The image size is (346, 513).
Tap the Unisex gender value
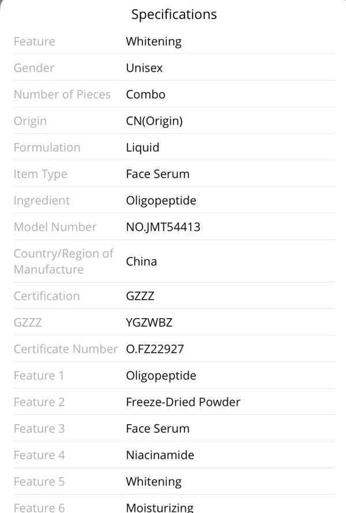click(x=144, y=68)
